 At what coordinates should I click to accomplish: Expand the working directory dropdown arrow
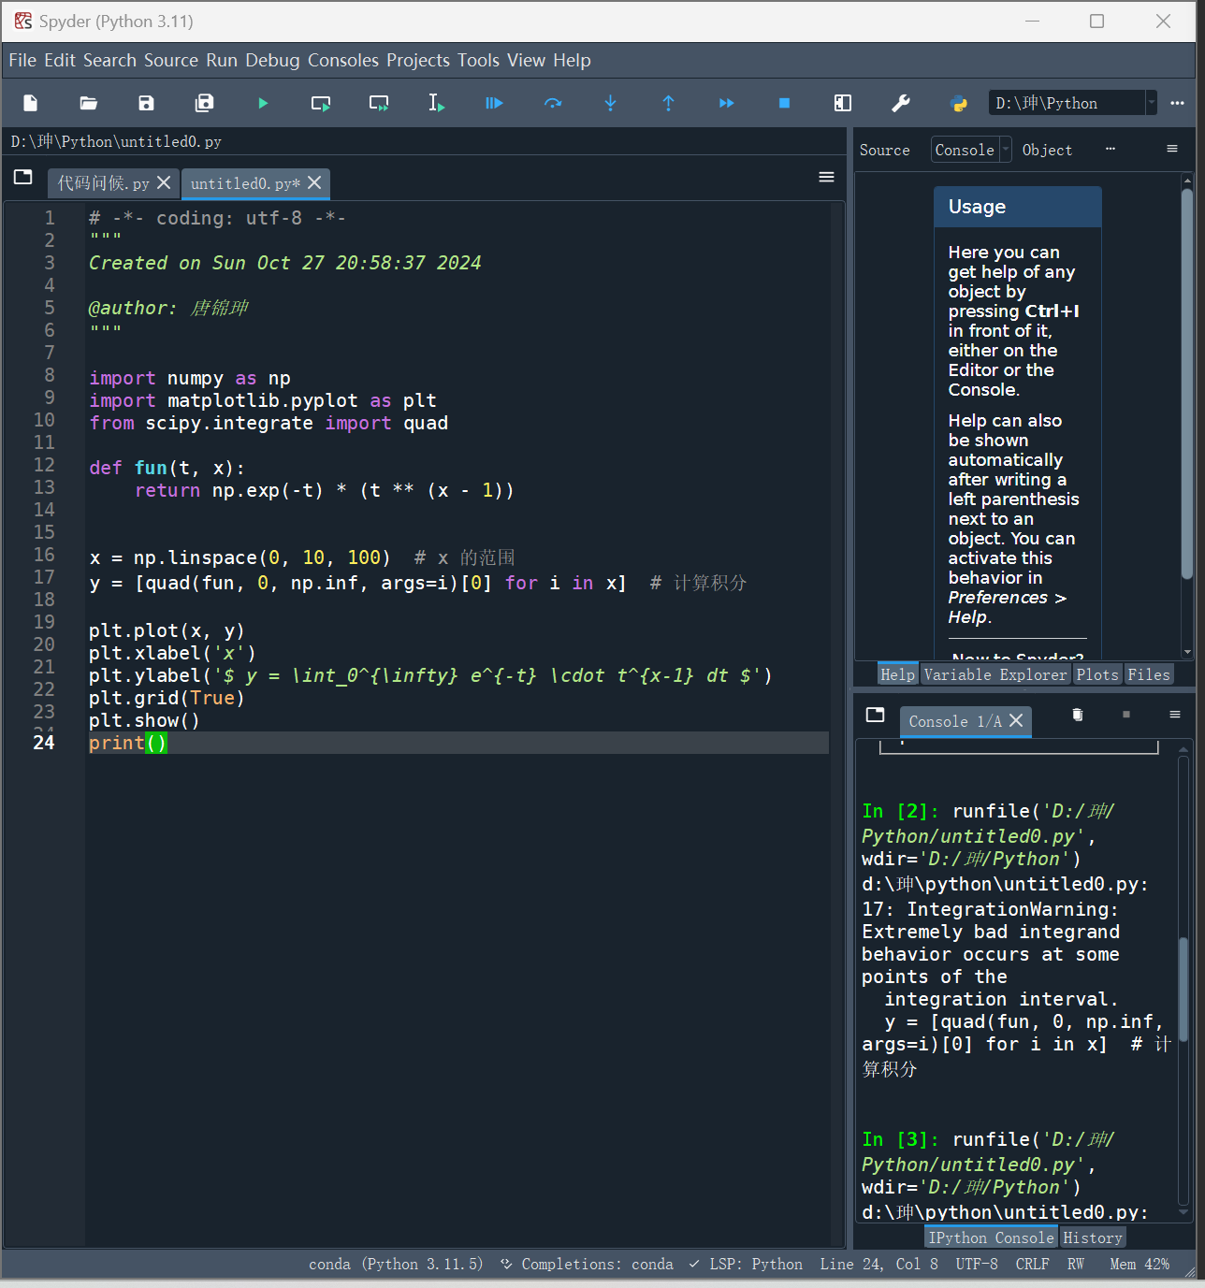[1152, 103]
